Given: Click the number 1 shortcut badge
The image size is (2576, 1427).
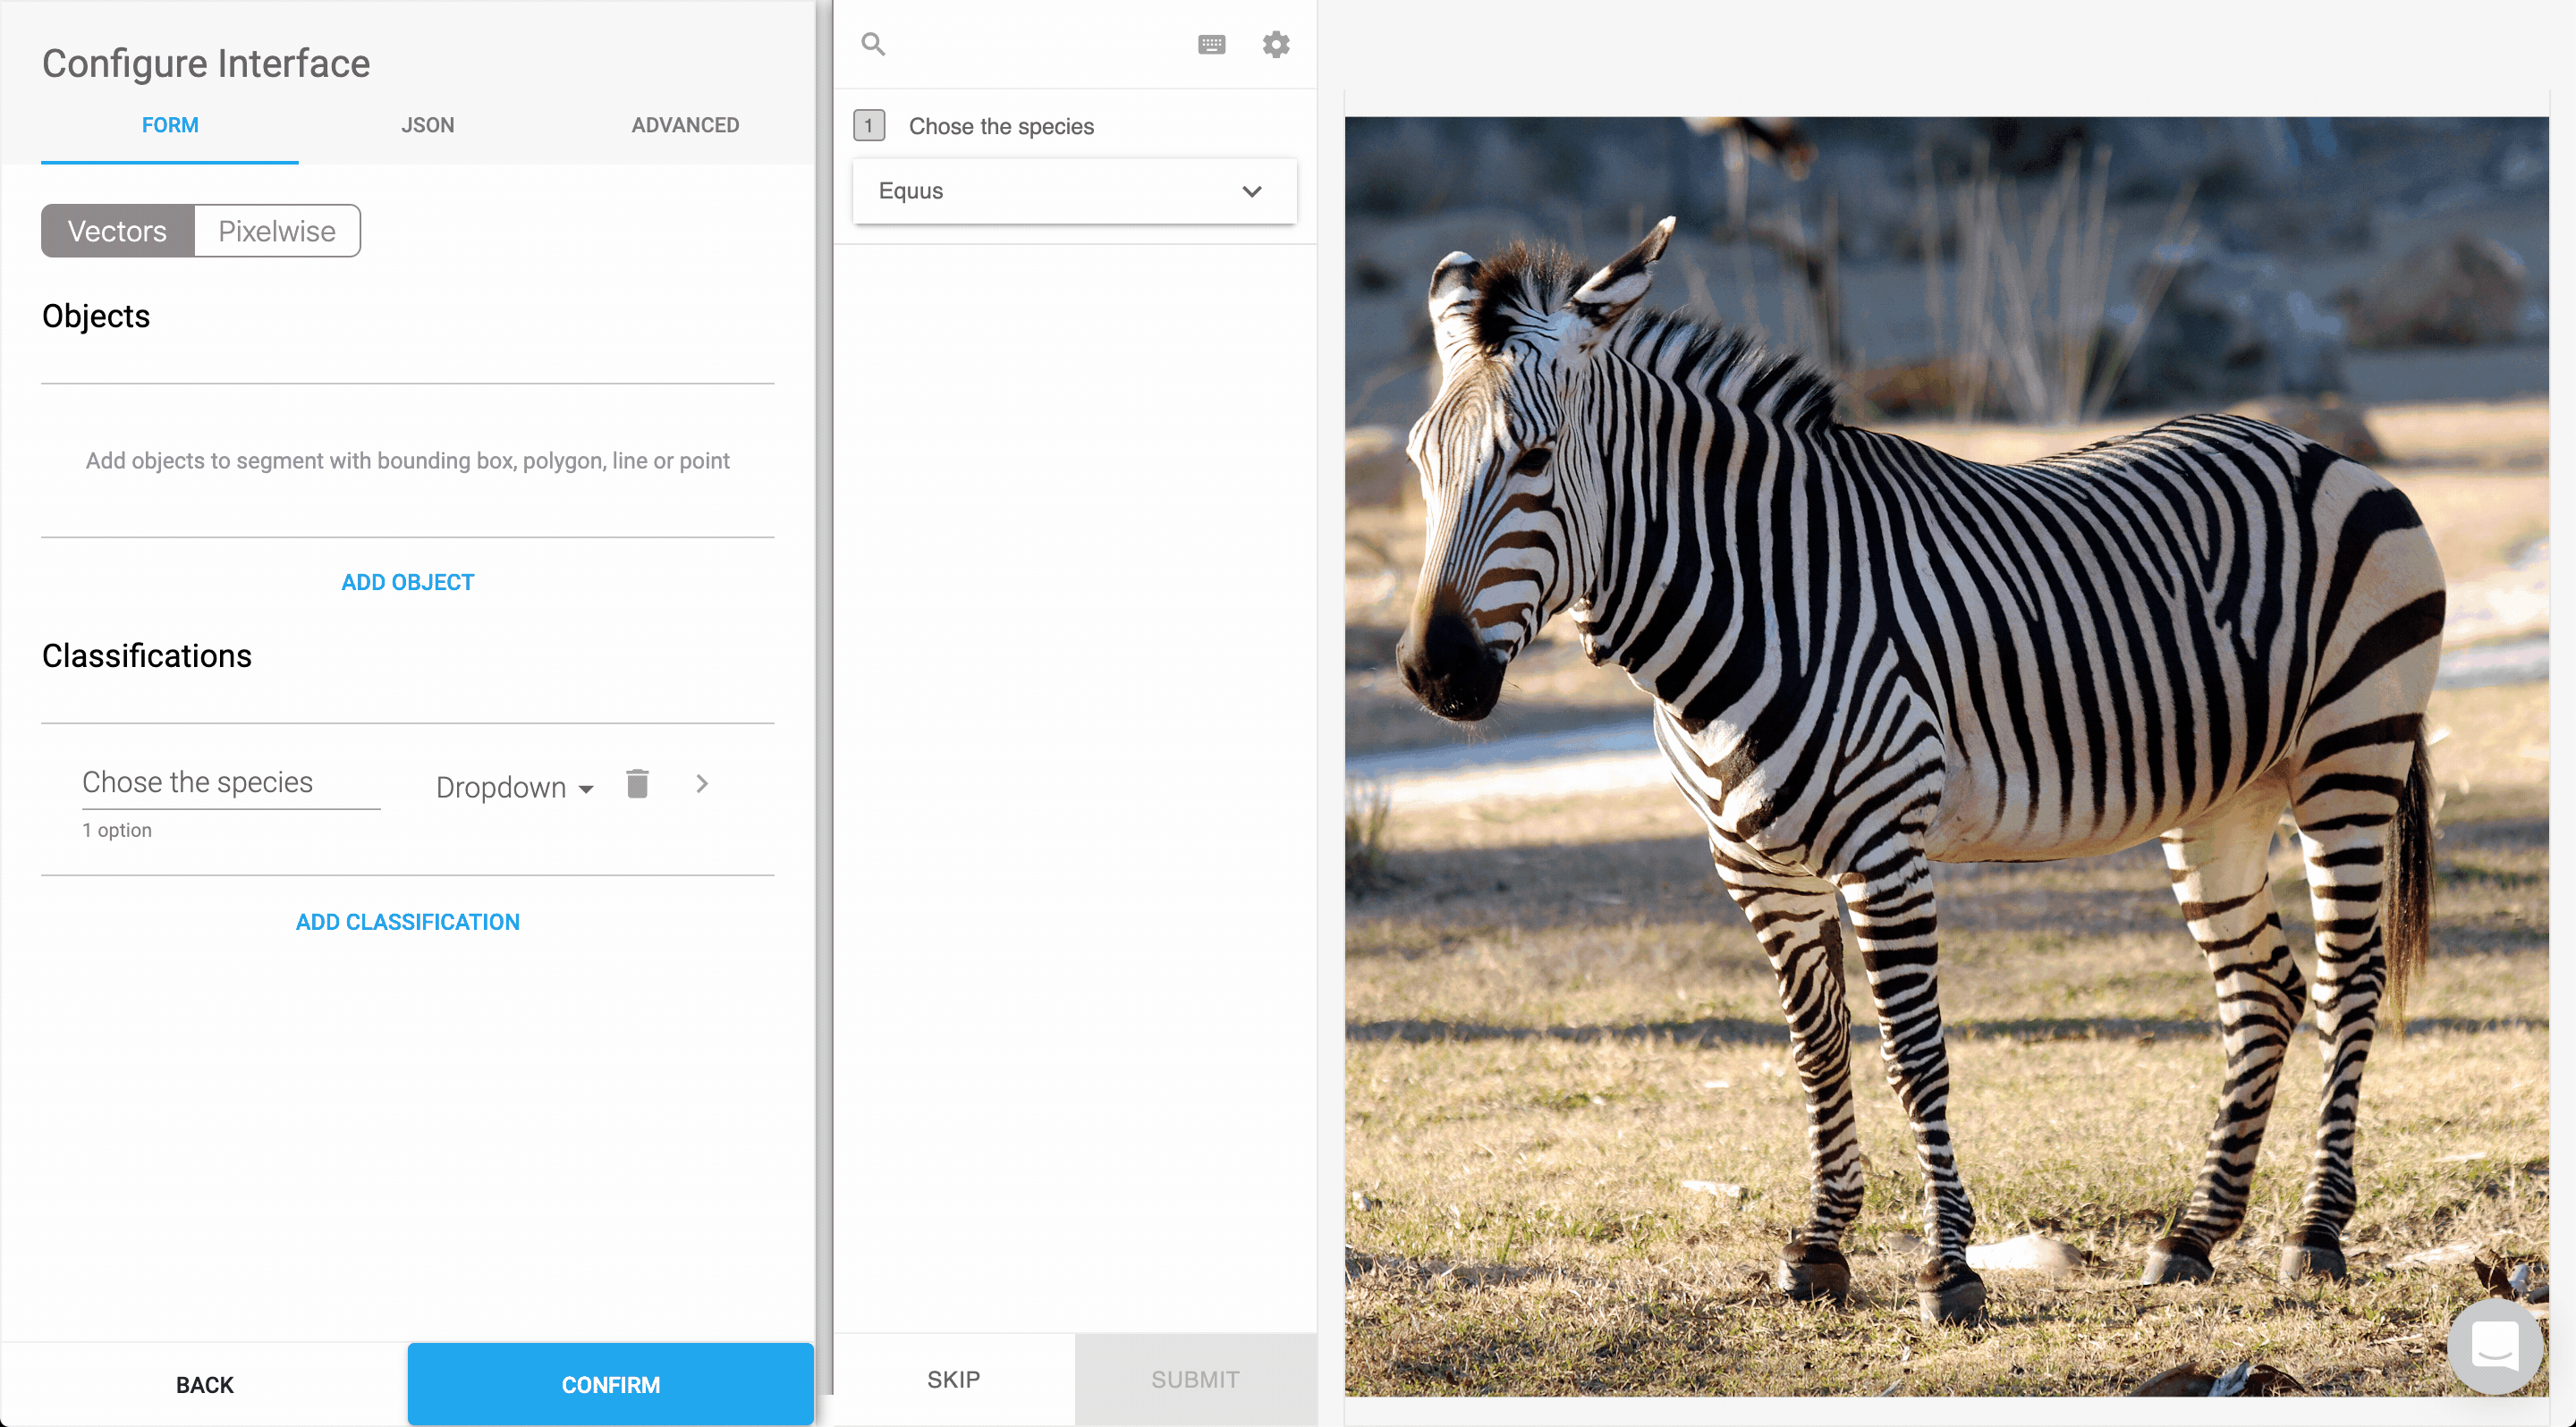Looking at the screenshot, I should click(869, 126).
